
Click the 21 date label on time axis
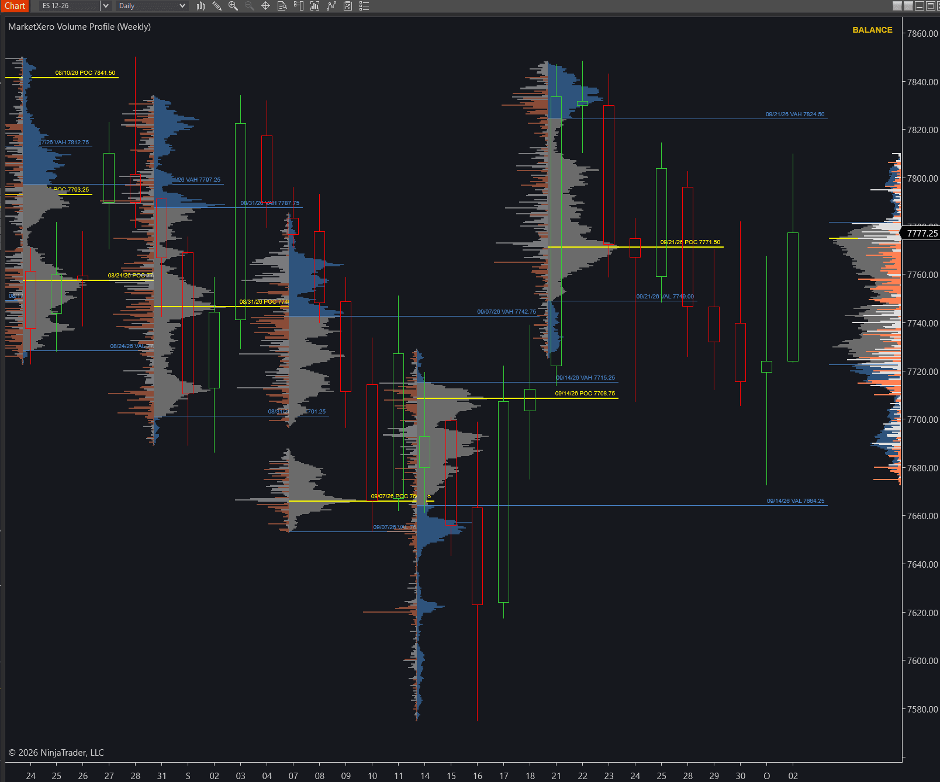[x=557, y=776]
